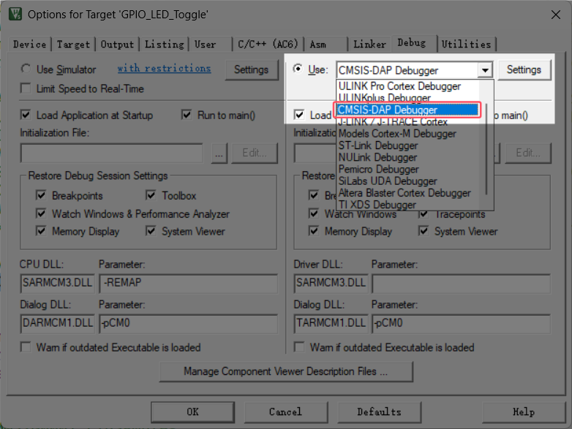Close the Options dialog with X
The image size is (572, 429).
pos(553,14)
